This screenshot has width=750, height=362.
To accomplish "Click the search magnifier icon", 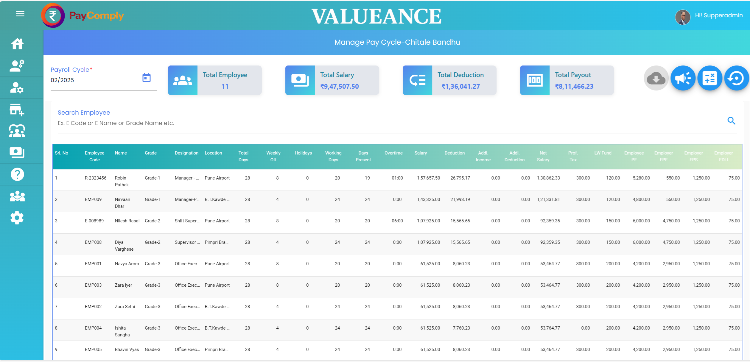I will 731,121.
